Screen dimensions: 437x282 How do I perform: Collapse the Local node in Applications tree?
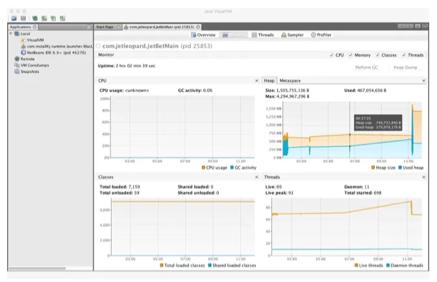pyautogui.click(x=11, y=34)
